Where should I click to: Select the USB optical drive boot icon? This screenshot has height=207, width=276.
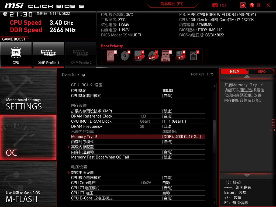[153, 56]
